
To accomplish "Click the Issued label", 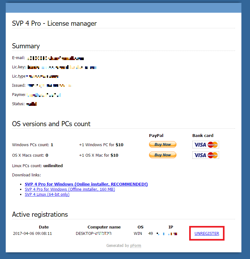I will (19, 85).
